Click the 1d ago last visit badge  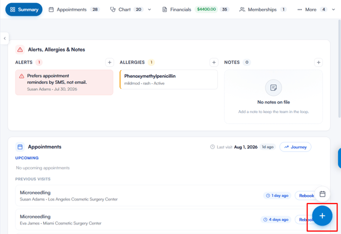coord(268,147)
